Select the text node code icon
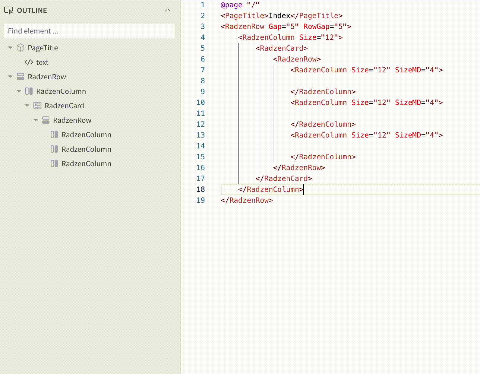 (29, 62)
